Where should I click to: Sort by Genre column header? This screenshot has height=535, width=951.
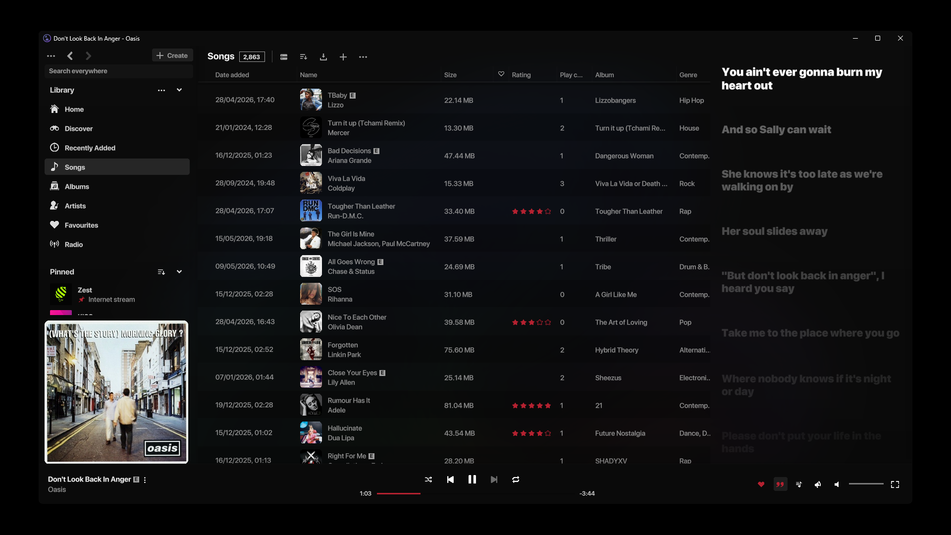coord(688,75)
